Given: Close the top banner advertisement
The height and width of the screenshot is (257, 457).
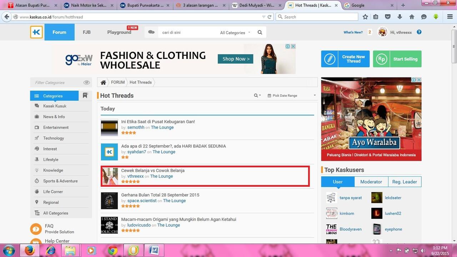Looking at the screenshot, I should click(x=293, y=46).
